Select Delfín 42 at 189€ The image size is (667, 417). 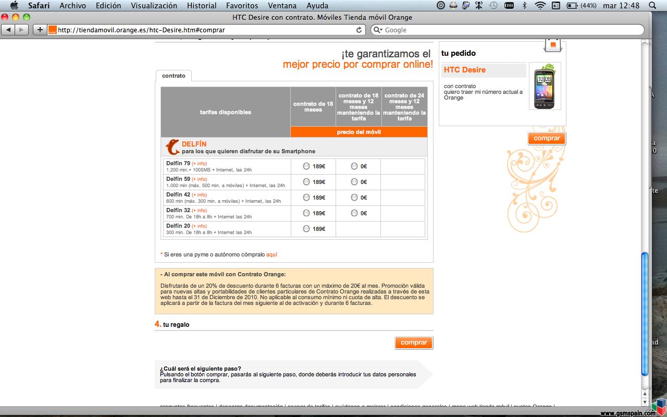tap(306, 198)
